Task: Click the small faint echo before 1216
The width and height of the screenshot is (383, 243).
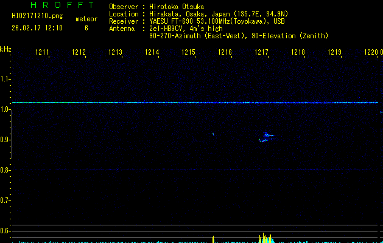Action: [213, 134]
